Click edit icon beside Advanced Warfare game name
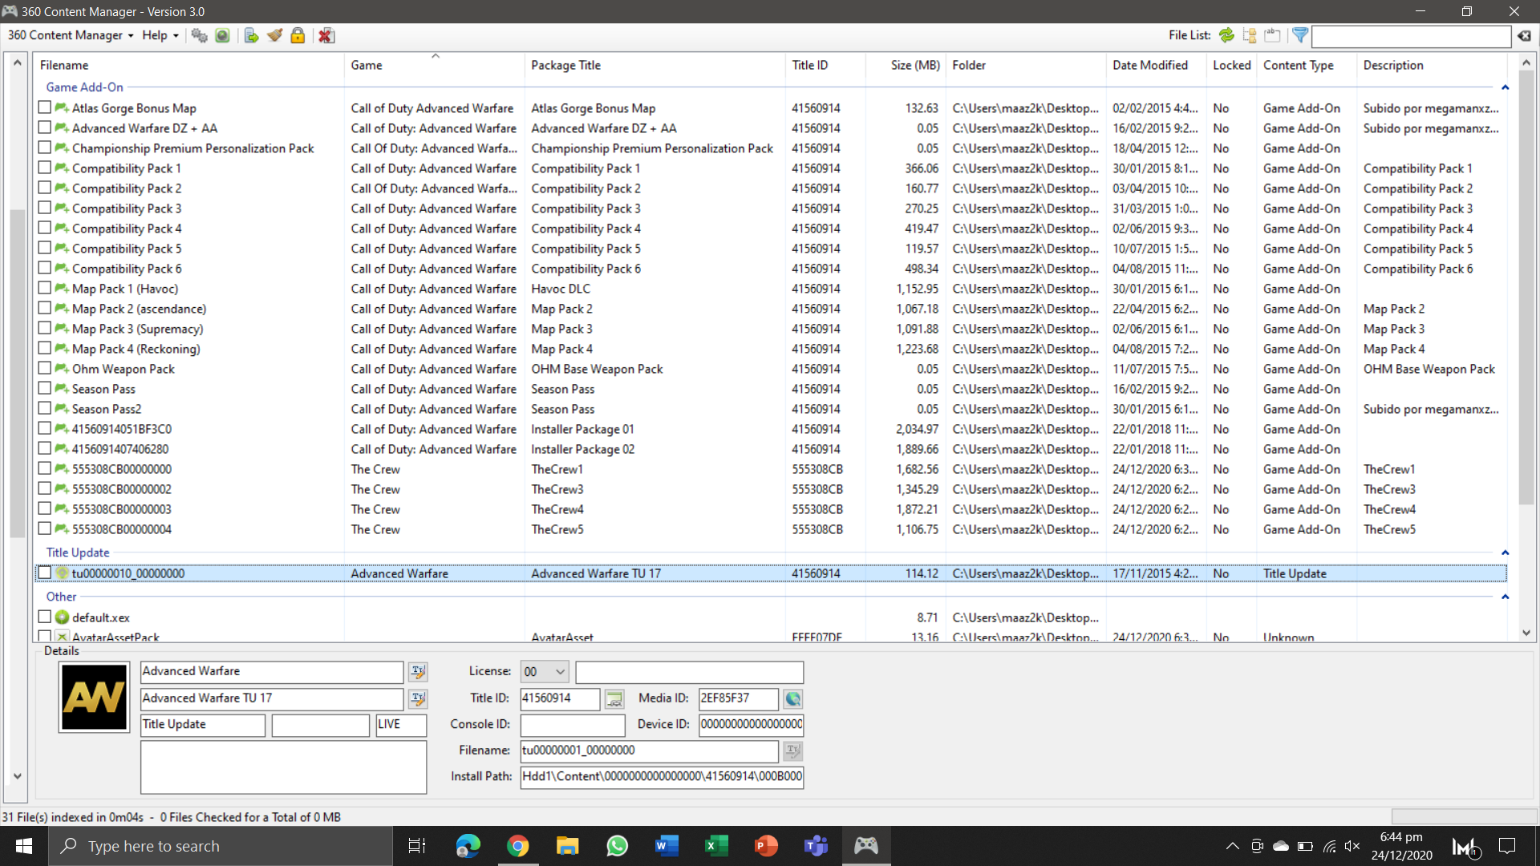This screenshot has height=866, width=1540. point(418,672)
